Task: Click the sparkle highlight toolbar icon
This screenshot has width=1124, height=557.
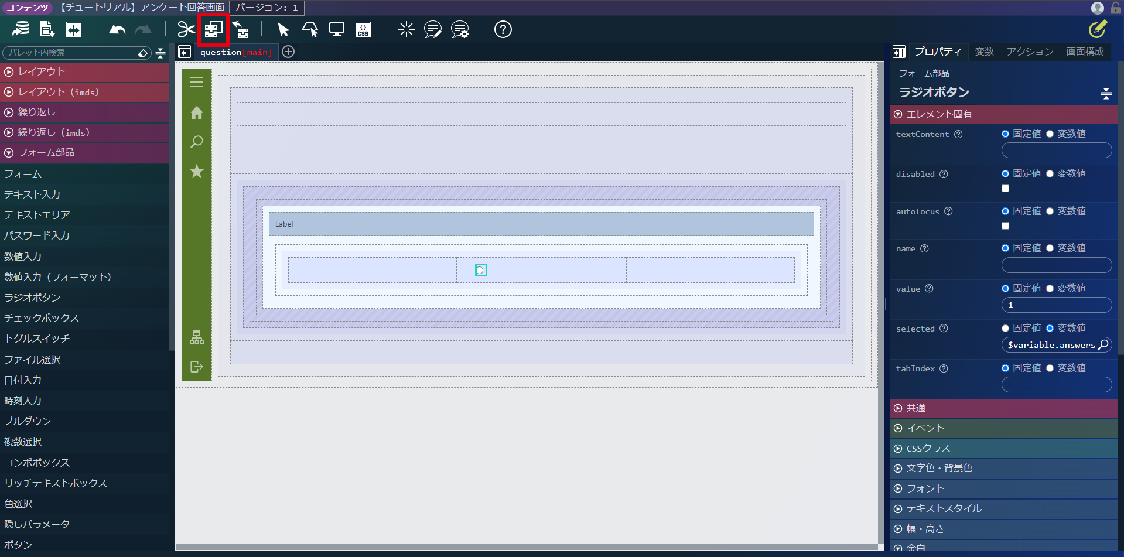Action: click(406, 29)
